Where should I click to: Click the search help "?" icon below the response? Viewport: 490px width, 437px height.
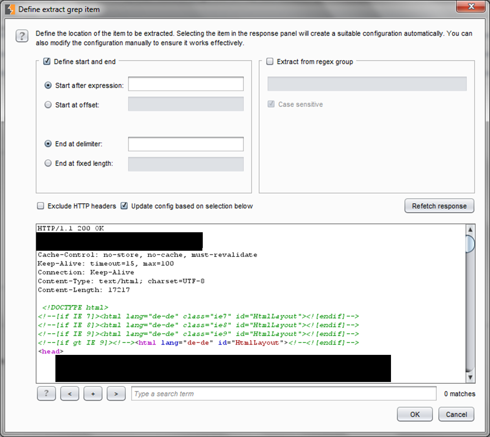(x=46, y=393)
